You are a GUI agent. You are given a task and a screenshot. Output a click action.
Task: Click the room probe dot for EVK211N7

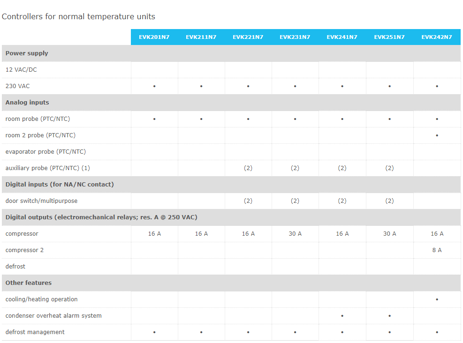(201, 119)
